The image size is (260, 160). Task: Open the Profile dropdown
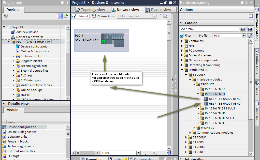(x=243, y=36)
